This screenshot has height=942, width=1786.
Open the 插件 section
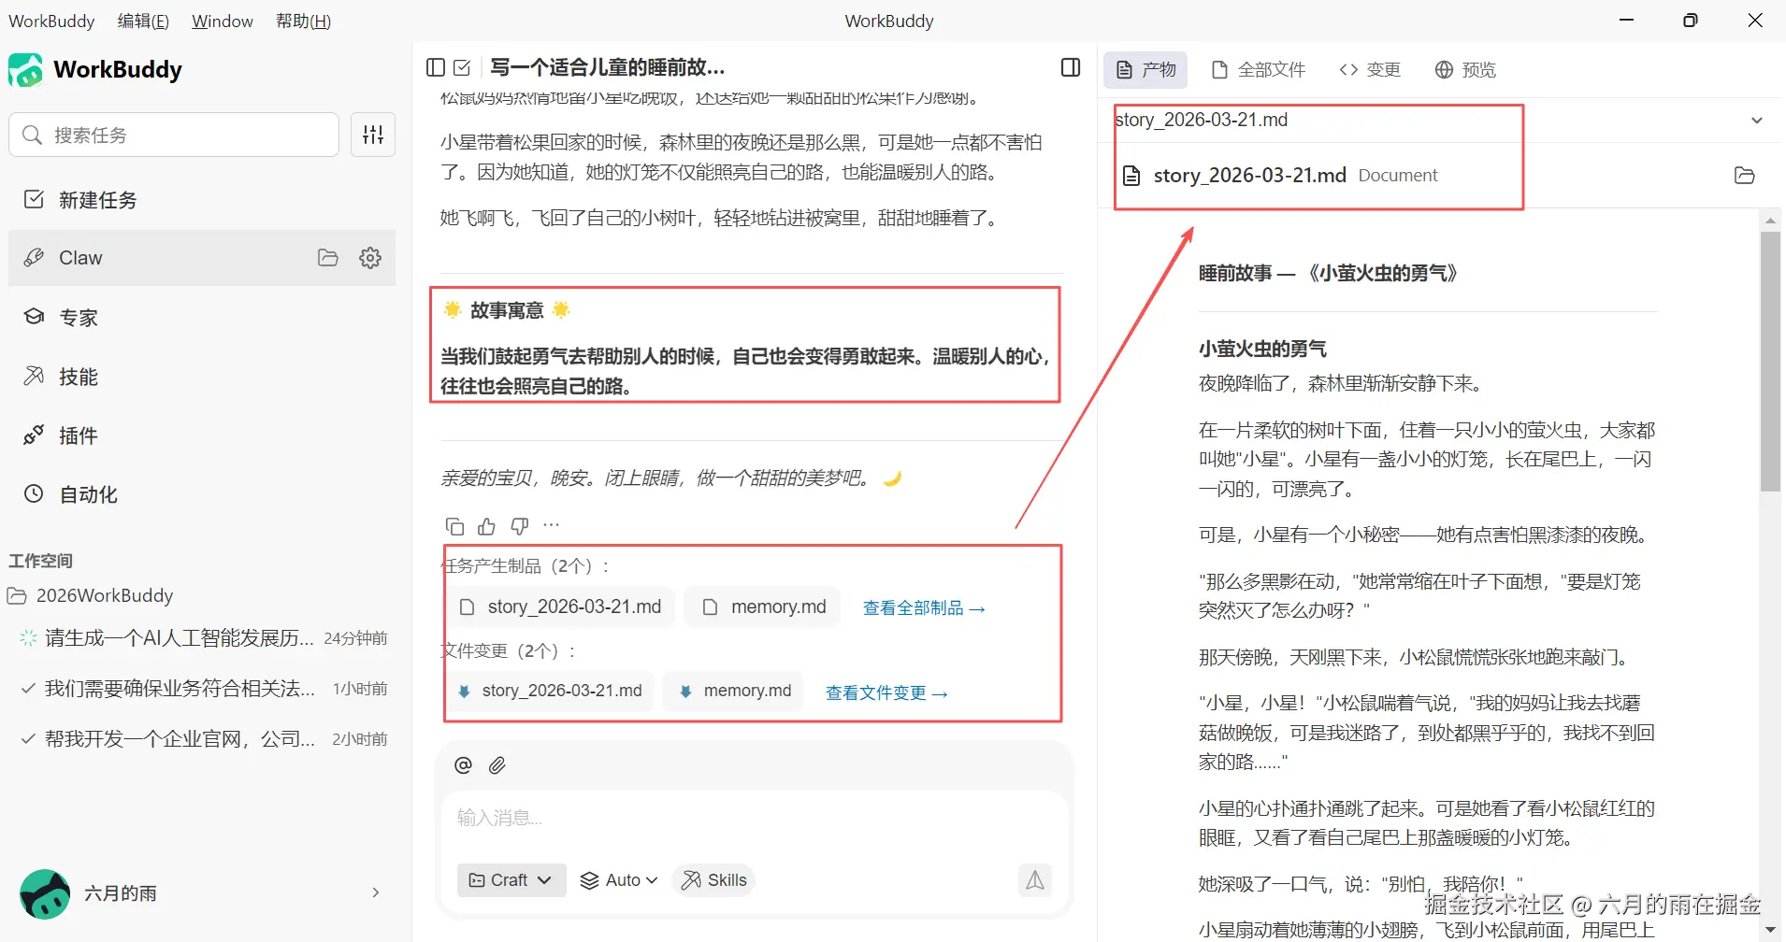pyautogui.click(x=202, y=435)
